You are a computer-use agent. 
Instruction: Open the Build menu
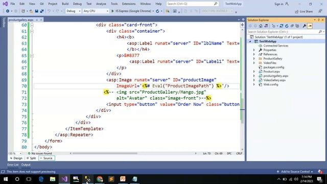(x=65, y=4)
